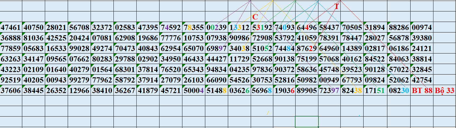Click the red letter T label
456x128 pixels.
click(337, 6)
